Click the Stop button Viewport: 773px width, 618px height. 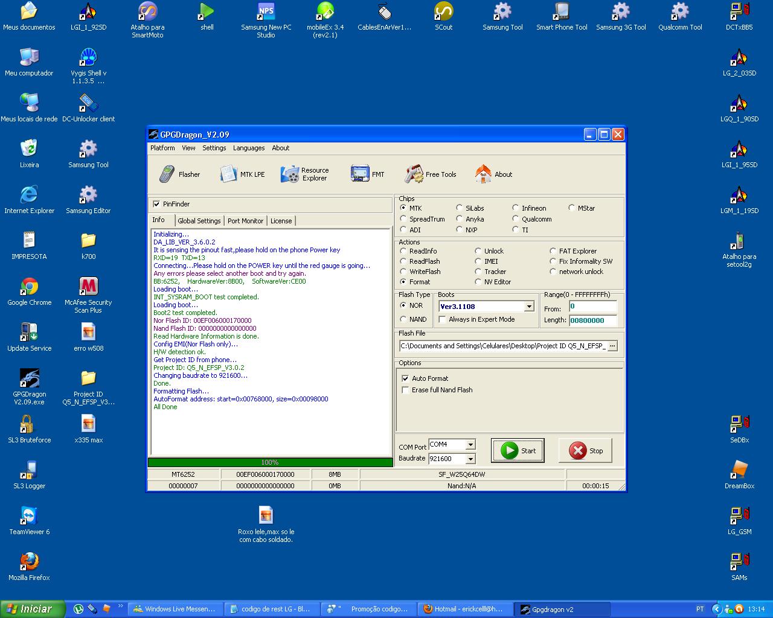pyautogui.click(x=585, y=451)
